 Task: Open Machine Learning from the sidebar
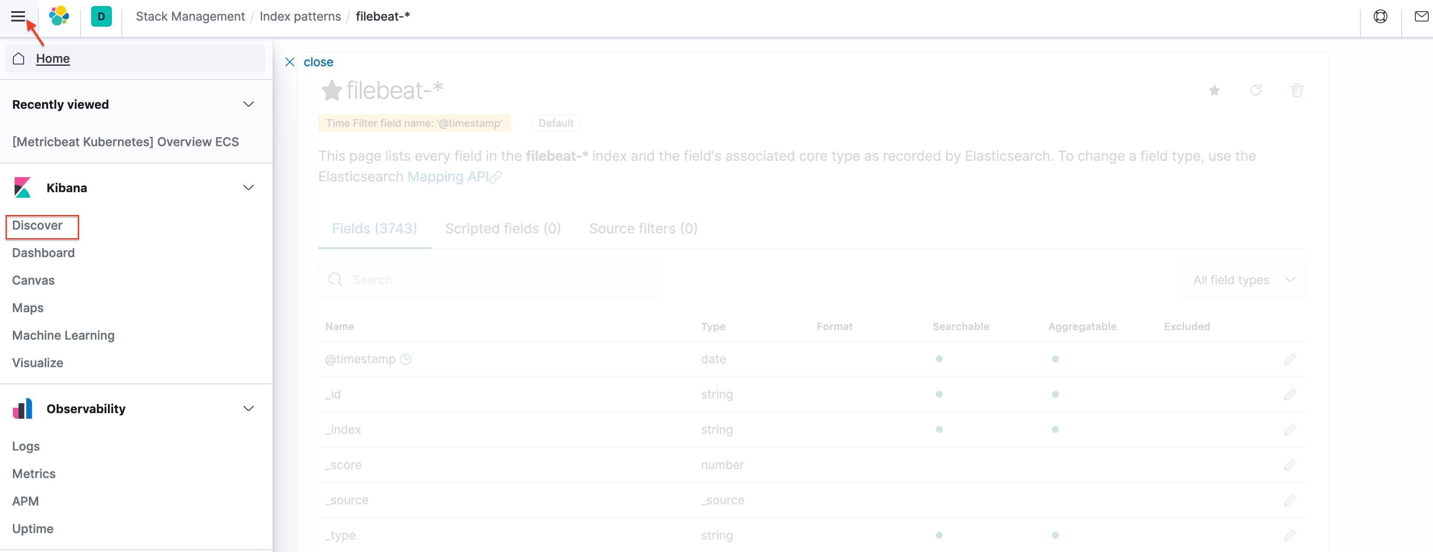(x=63, y=334)
